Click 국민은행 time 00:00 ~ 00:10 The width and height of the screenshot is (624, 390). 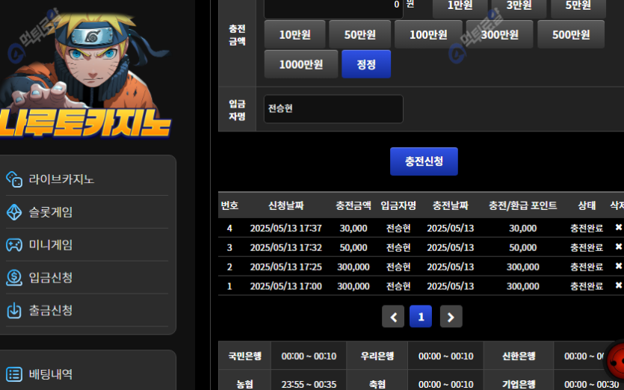pyautogui.click(x=309, y=356)
